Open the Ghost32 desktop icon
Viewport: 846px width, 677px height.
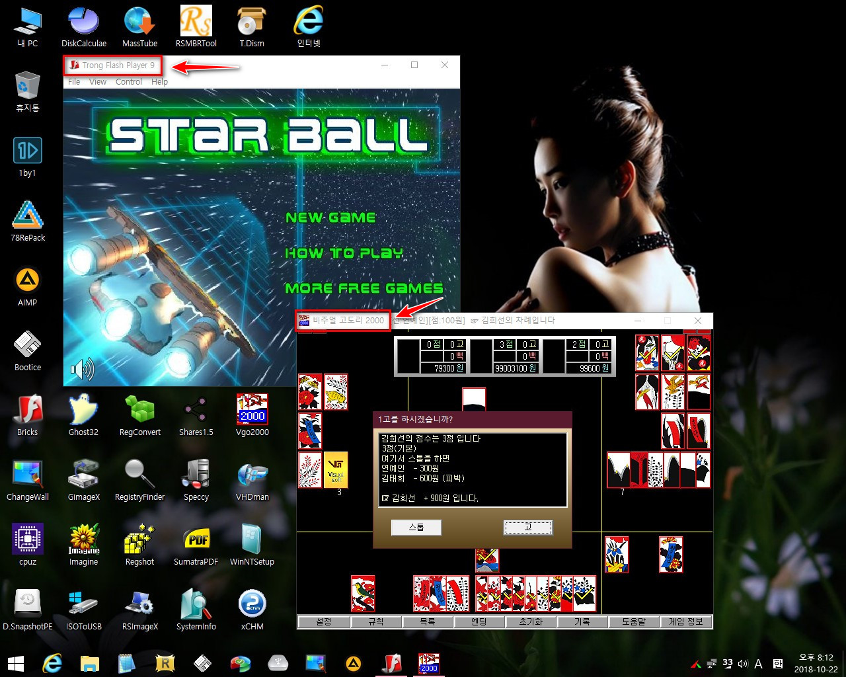pos(84,416)
